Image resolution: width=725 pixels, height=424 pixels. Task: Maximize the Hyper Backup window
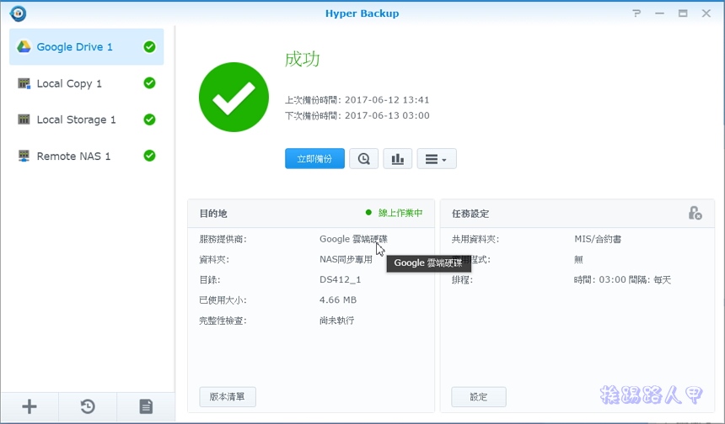(683, 13)
